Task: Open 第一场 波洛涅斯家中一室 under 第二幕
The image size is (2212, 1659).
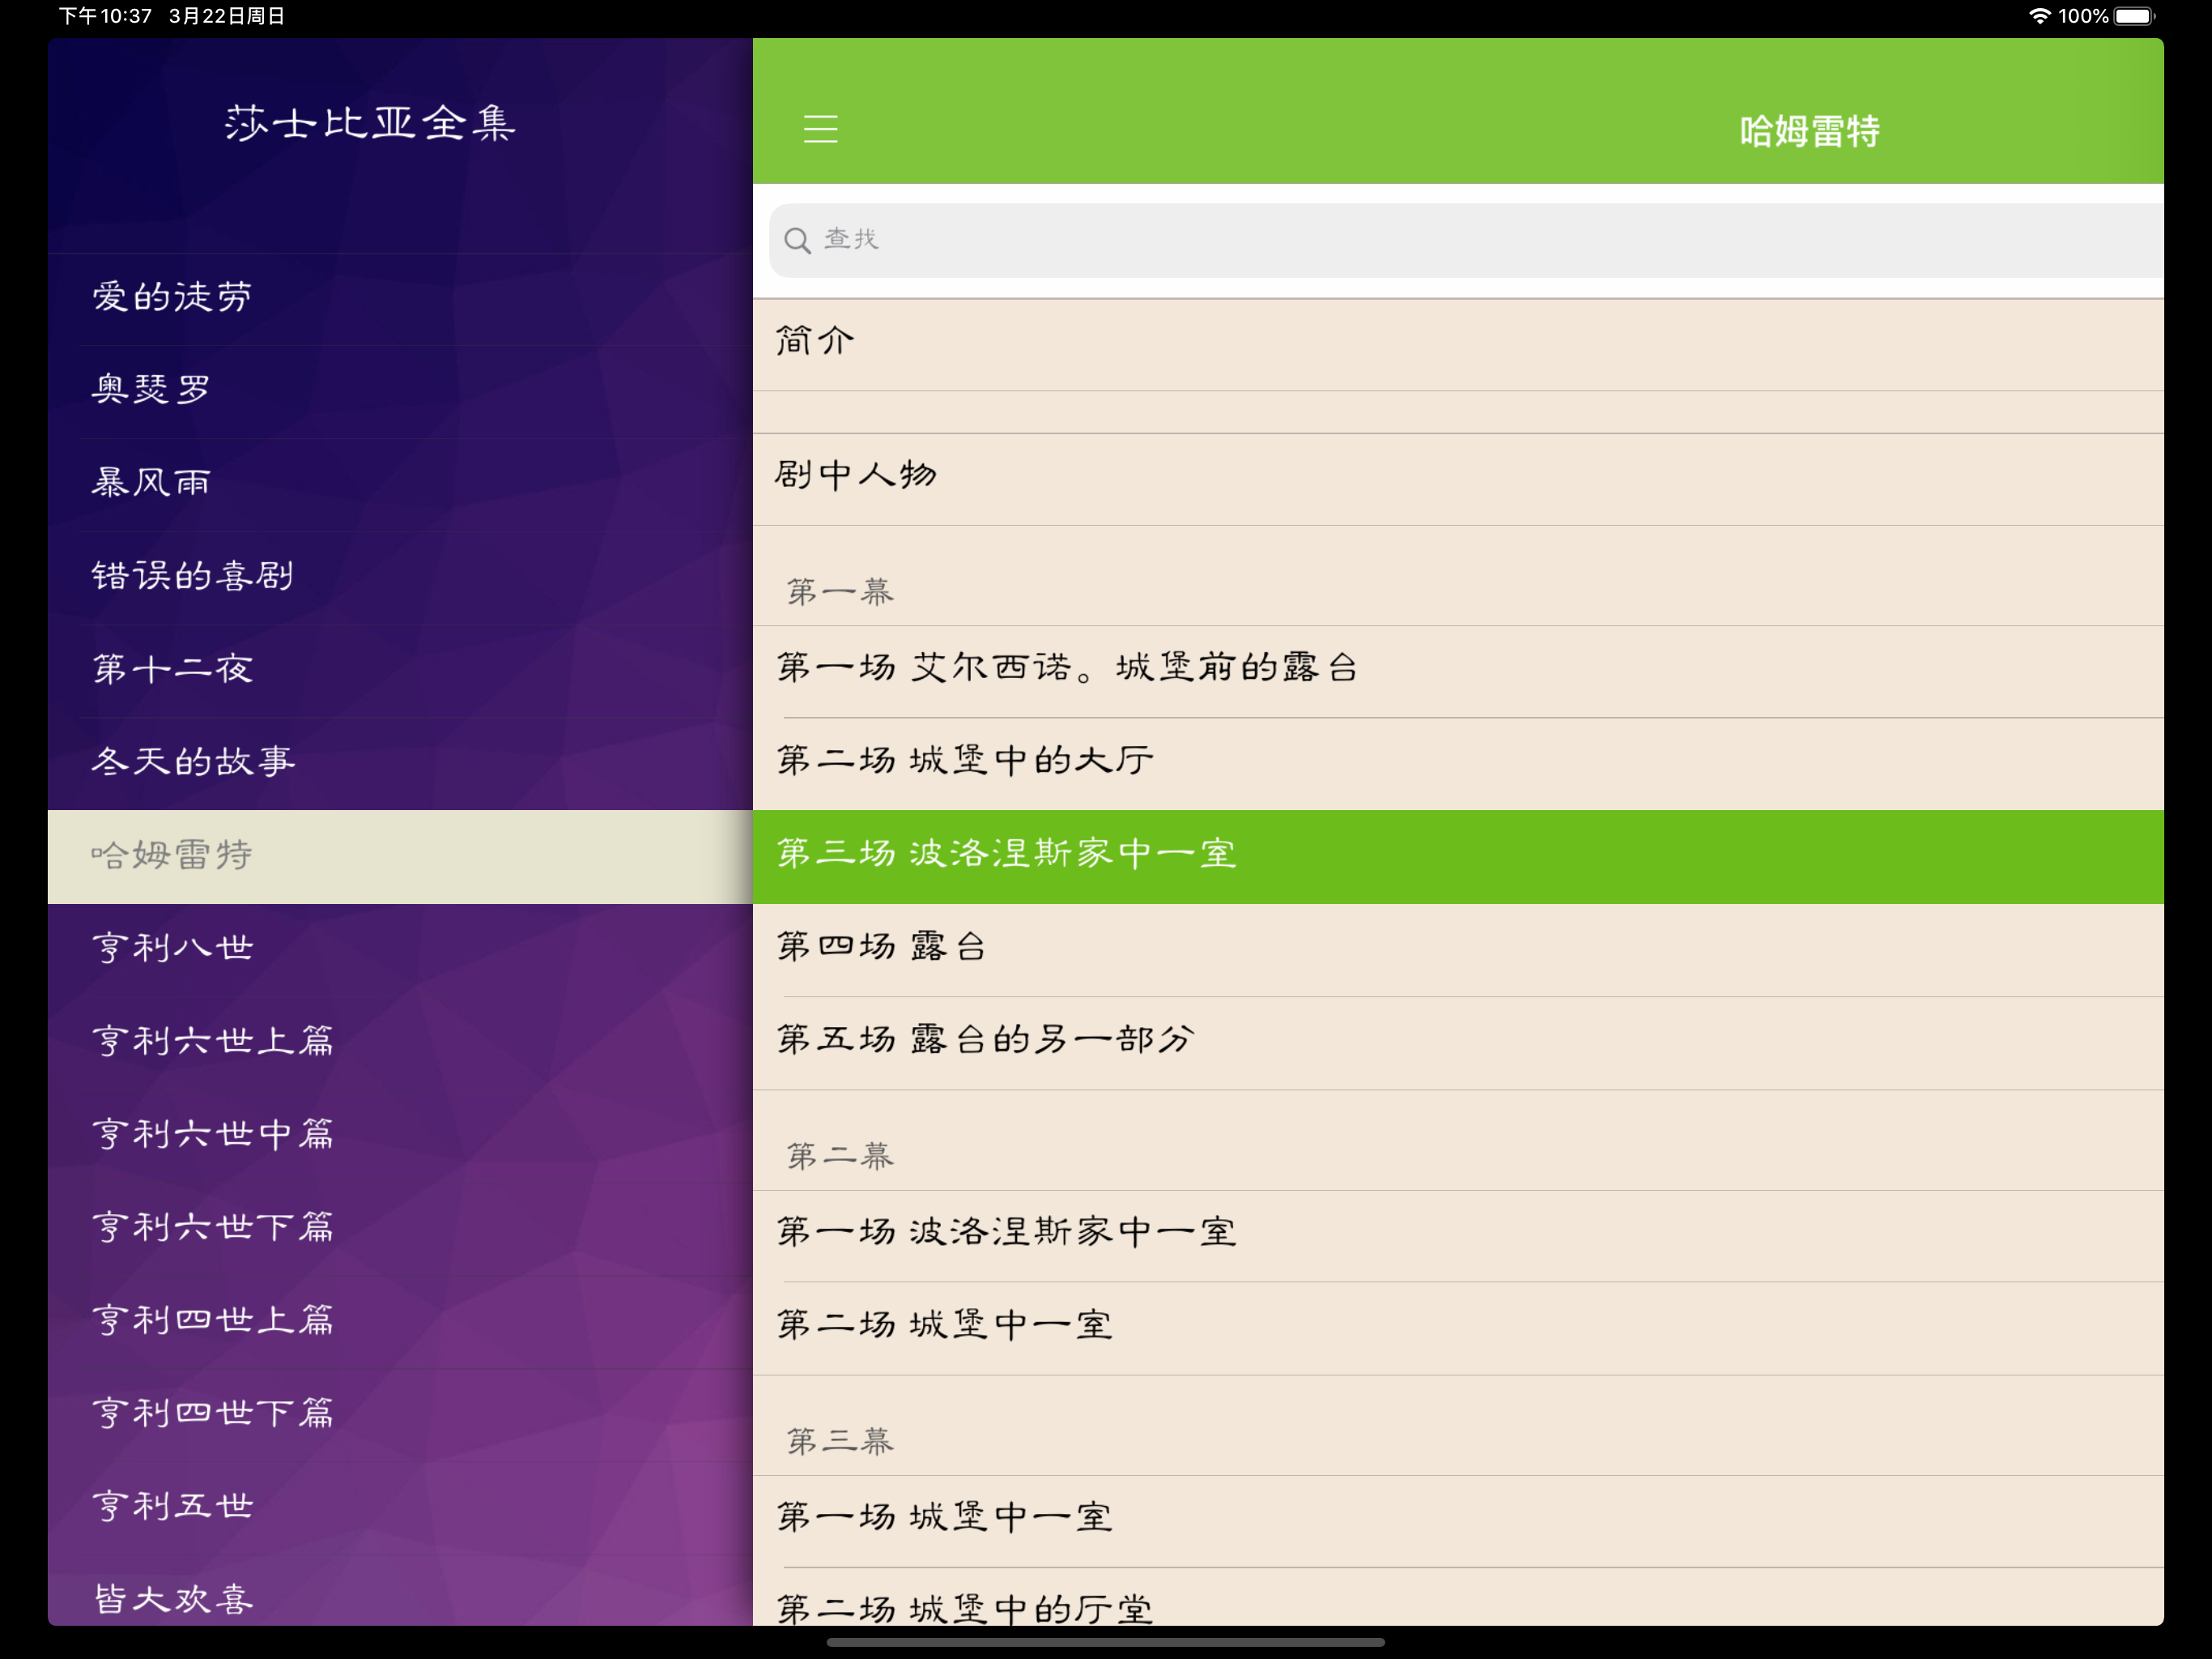Action: 1458,1236
